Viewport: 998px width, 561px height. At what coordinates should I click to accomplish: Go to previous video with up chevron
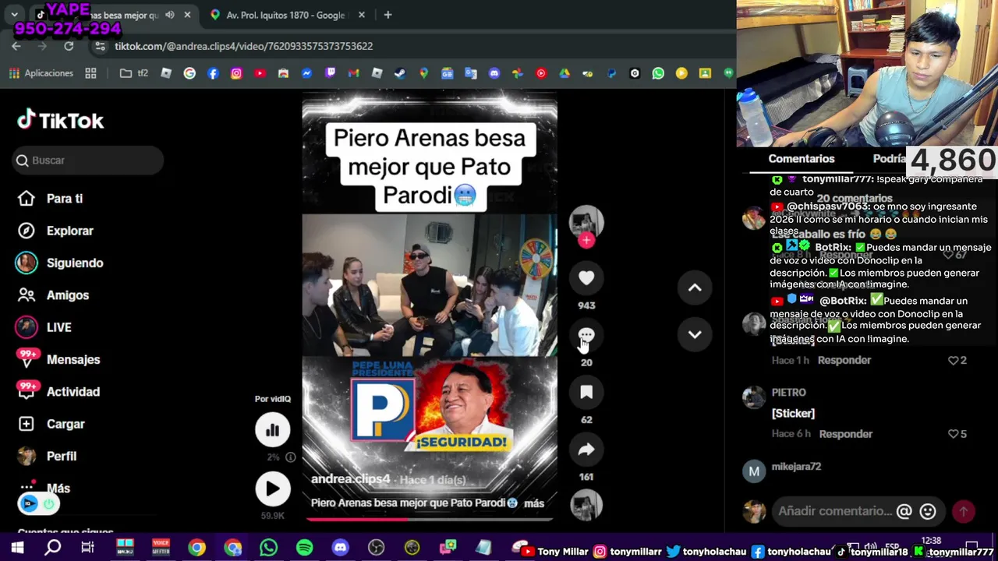[695, 288]
